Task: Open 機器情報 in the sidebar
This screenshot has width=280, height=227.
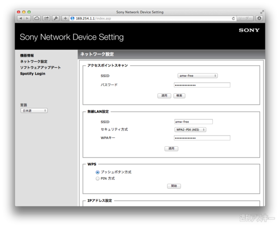Action: (27, 56)
